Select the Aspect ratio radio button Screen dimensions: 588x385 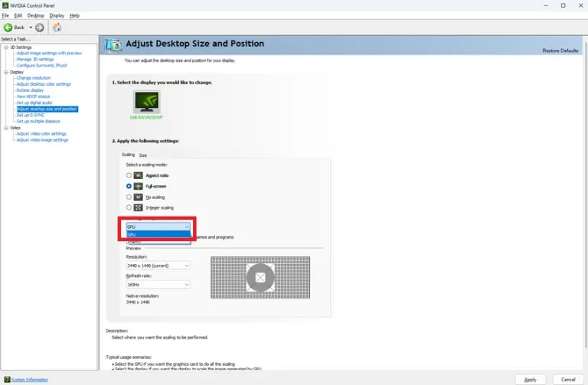click(x=129, y=175)
